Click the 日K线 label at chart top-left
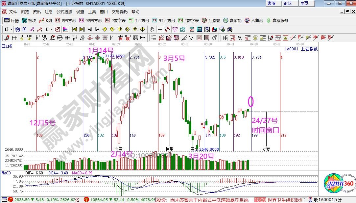This screenshot has width=356, height=203. point(7,46)
